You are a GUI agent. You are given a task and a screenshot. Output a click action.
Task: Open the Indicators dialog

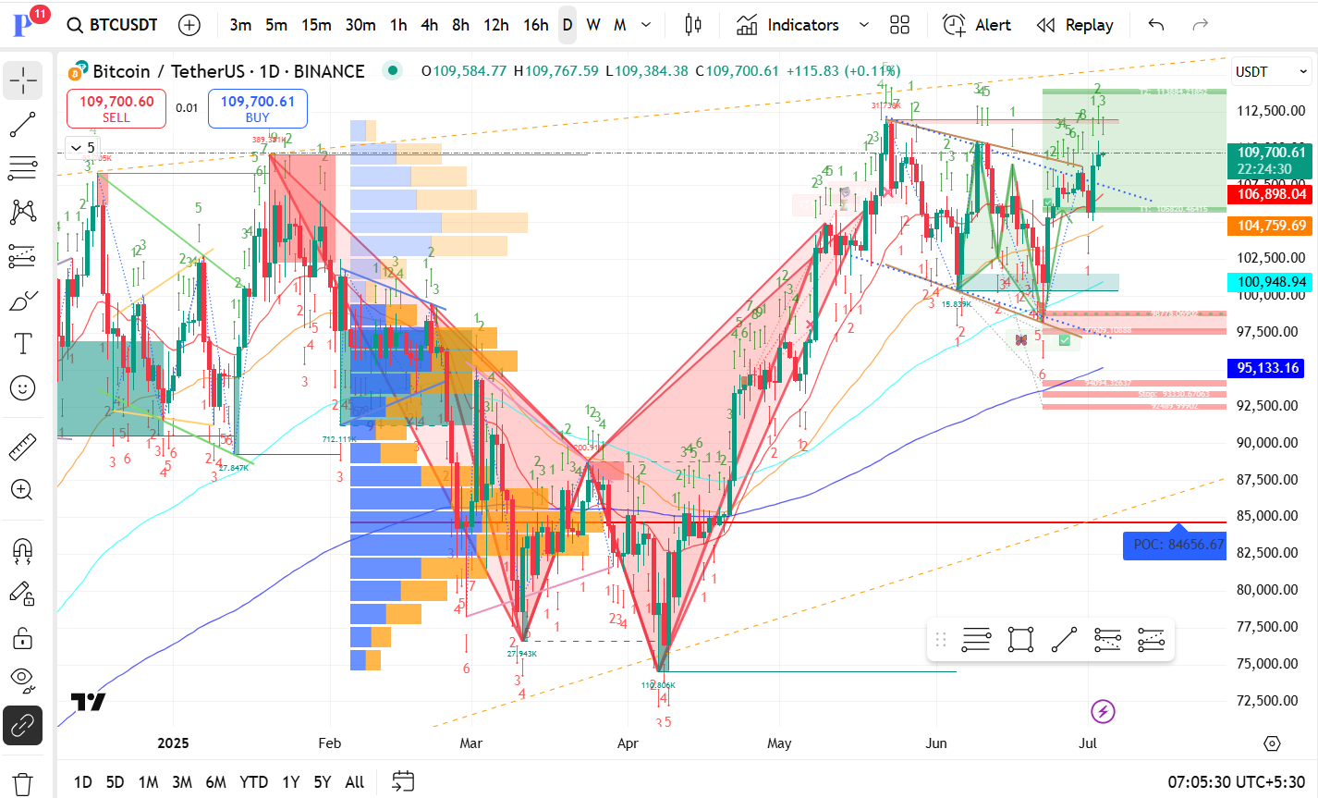pyautogui.click(x=787, y=25)
